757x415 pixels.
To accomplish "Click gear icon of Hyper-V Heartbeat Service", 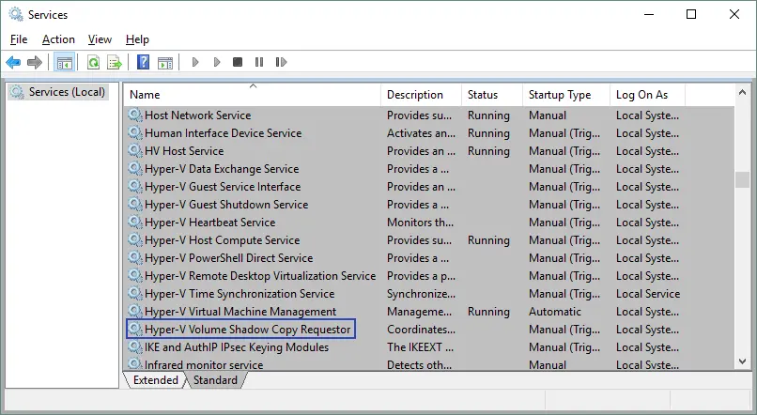I will 135,222.
